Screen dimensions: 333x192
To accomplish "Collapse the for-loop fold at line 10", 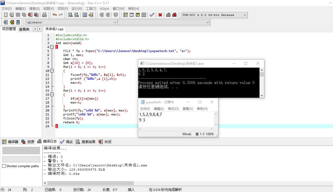I will pos(52,71).
